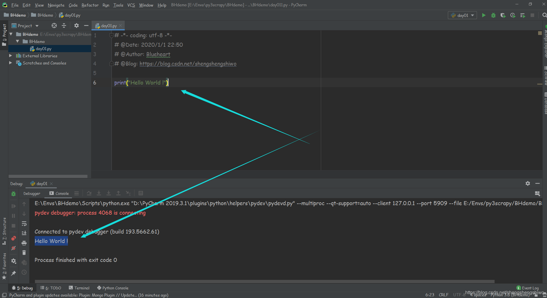Collapse the BHdemo root project node

click(11, 34)
